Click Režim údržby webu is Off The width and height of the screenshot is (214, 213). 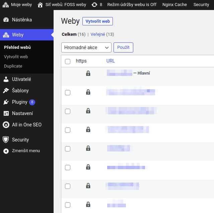[x=132, y=5]
